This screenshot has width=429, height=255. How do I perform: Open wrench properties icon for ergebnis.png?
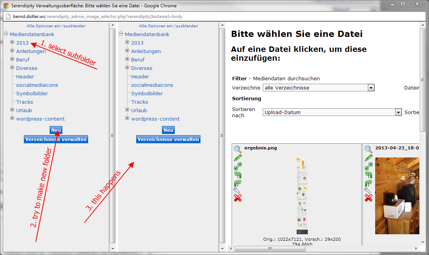click(237, 190)
